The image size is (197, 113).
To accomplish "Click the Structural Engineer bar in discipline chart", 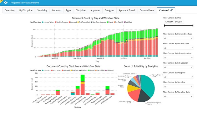I will 108,90.
